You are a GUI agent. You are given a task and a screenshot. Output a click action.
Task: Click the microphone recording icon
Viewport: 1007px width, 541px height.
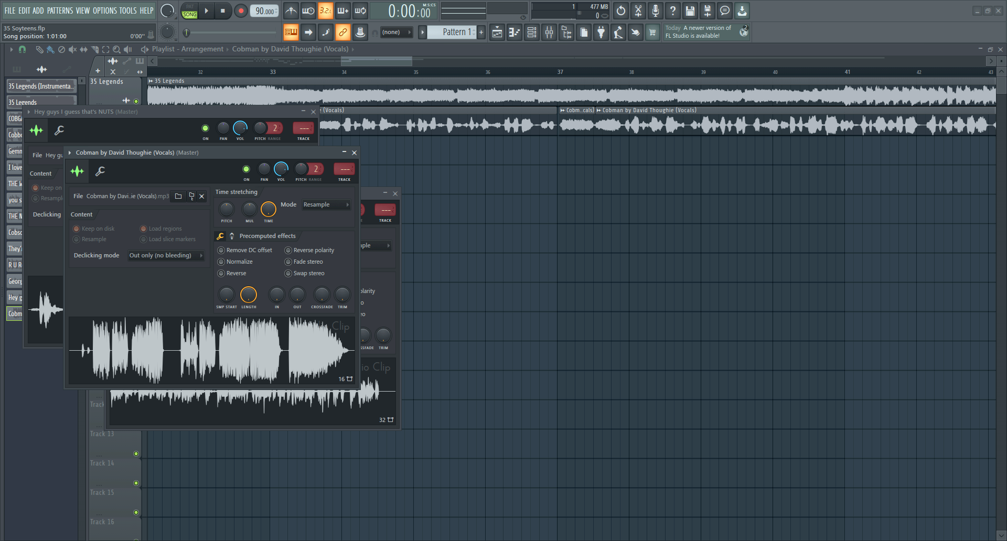coord(655,10)
